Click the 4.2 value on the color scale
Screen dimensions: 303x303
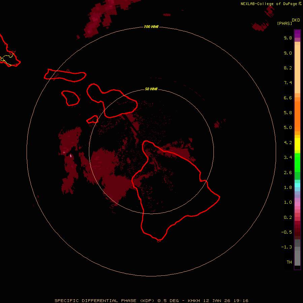pos(288,143)
